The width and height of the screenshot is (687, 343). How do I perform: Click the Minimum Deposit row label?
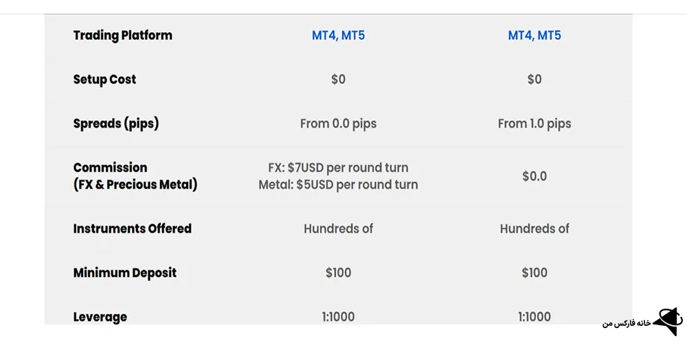124,273
